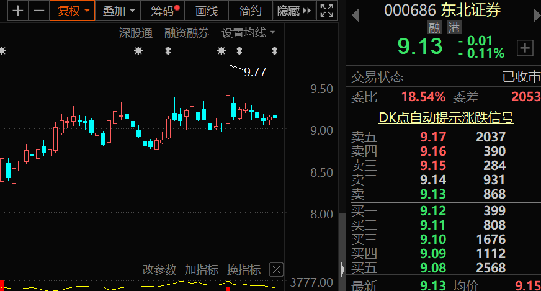Screen dimensions: 541x291
Task: Click the fullscreen expand icon
Action: (x=326, y=11)
